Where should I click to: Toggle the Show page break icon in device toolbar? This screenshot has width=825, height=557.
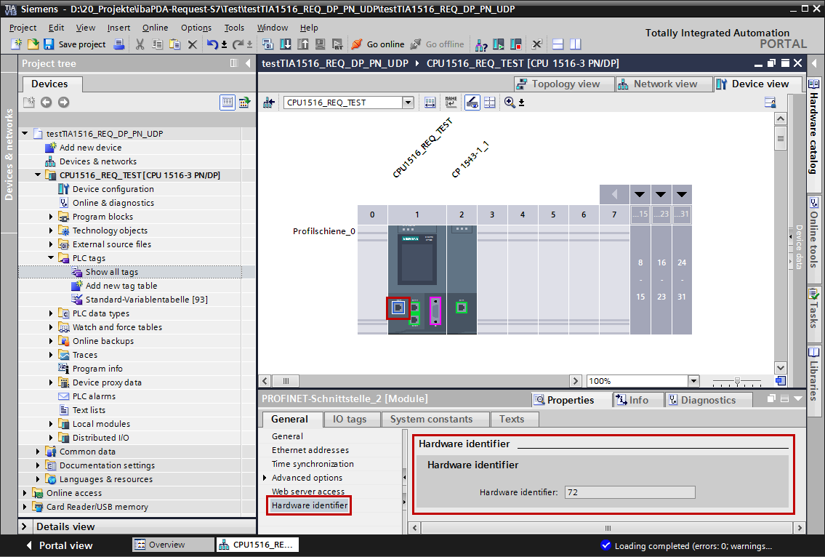[x=489, y=103]
